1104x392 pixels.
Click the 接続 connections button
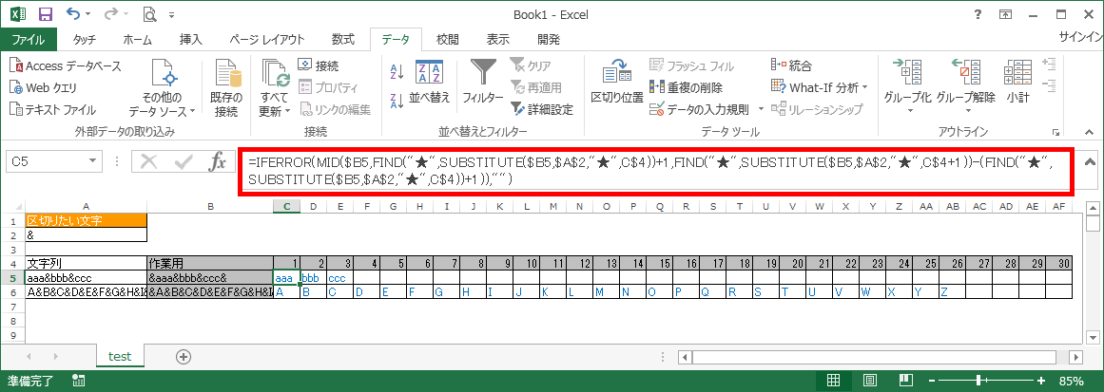[x=319, y=66]
